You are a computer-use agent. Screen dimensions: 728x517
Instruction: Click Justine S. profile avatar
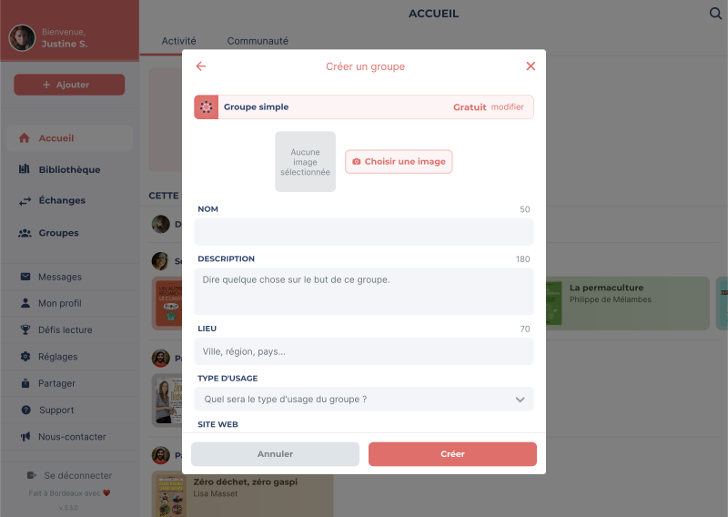(22, 38)
